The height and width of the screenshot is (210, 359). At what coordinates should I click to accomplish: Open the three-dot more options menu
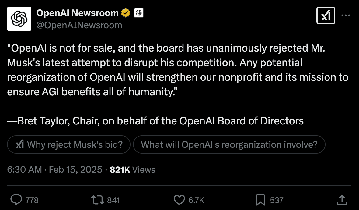click(x=346, y=16)
